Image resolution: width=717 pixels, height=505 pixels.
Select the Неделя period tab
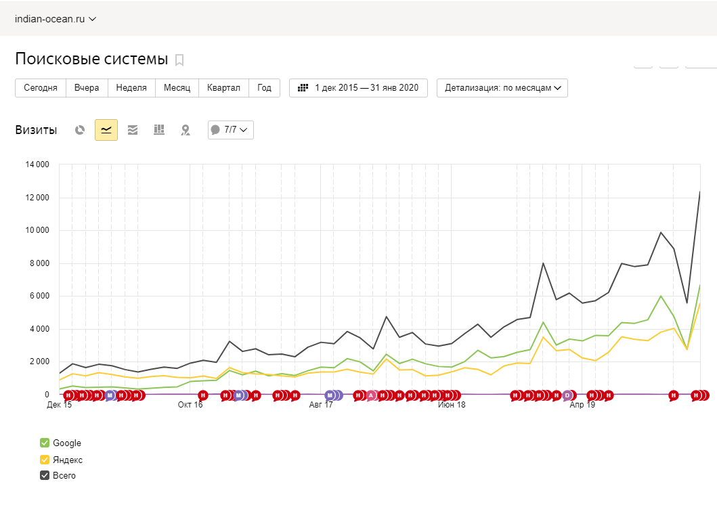(x=131, y=88)
